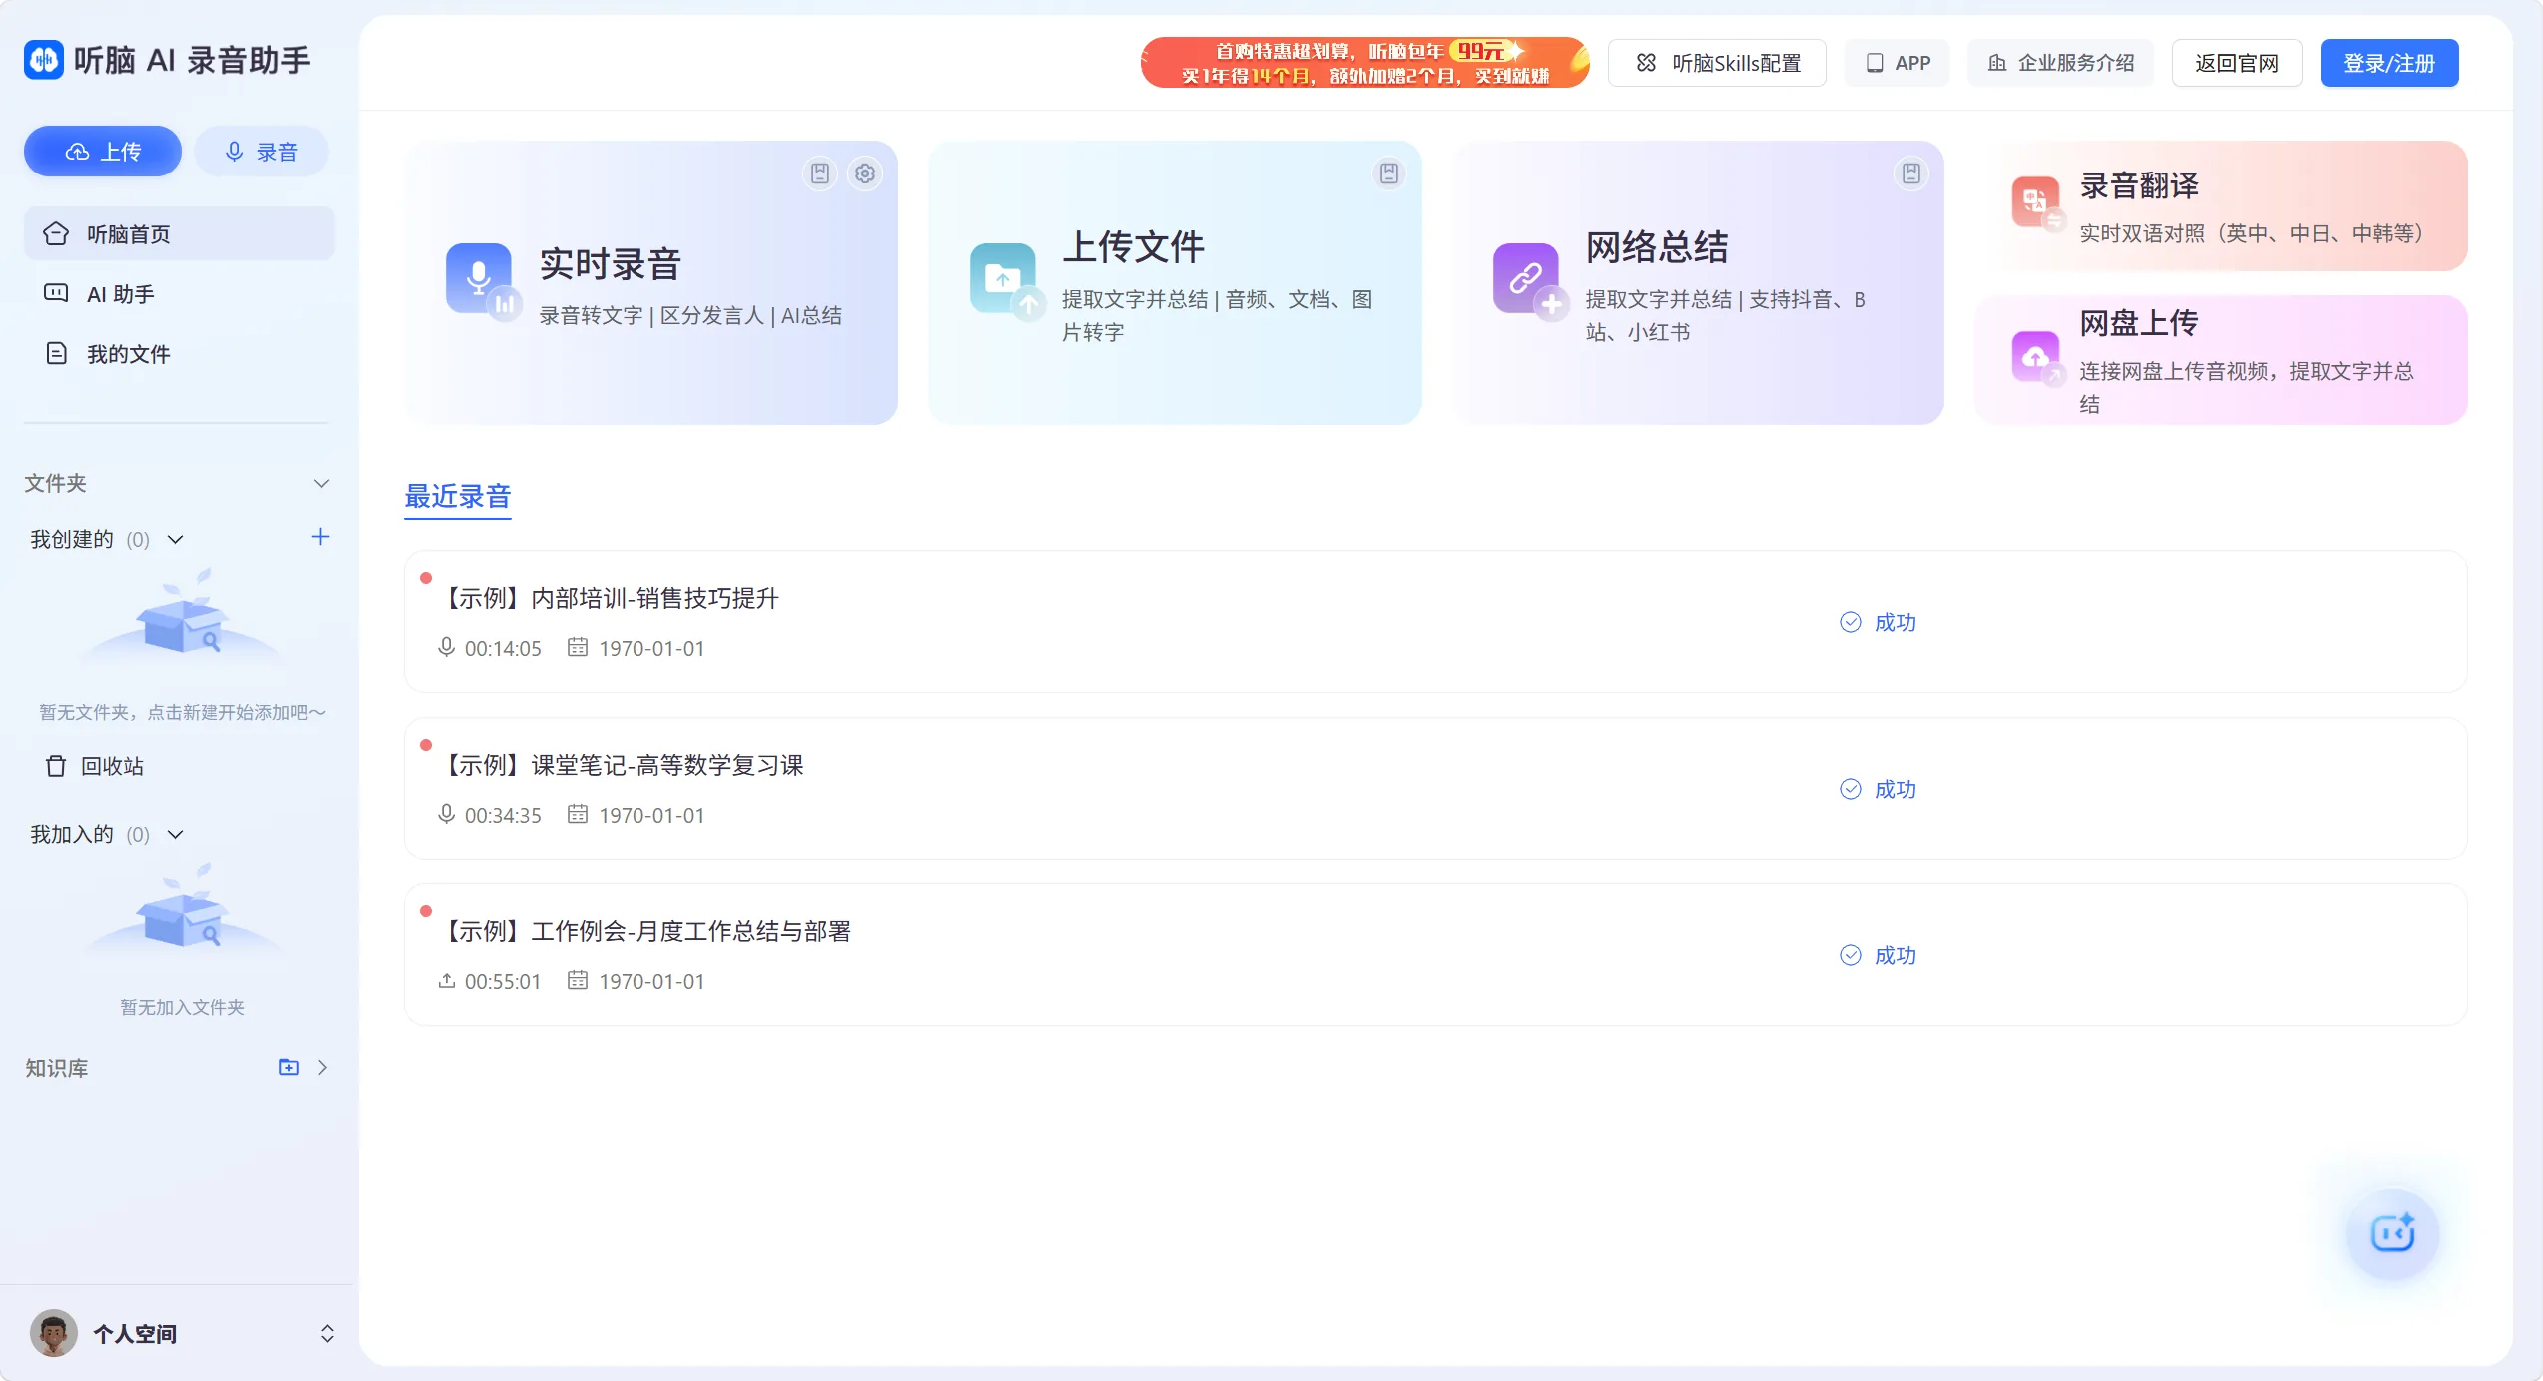This screenshot has width=2543, height=1381.
Task: Click the blue 上传 button
Action: click(x=103, y=151)
